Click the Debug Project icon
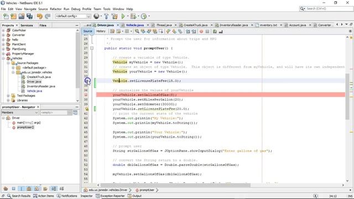 133,16
